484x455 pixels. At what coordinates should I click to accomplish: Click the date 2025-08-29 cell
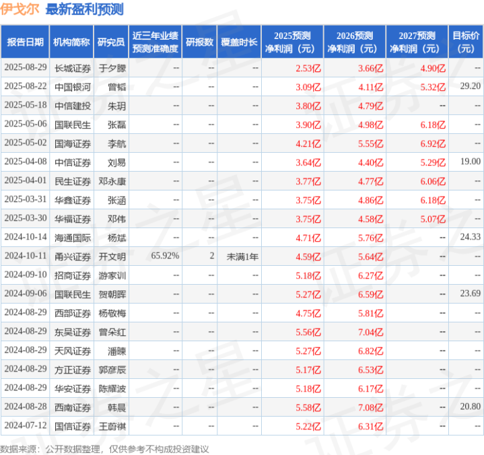pos(26,67)
